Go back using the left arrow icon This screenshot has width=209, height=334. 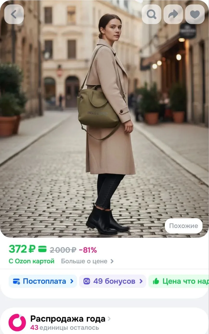(14, 14)
